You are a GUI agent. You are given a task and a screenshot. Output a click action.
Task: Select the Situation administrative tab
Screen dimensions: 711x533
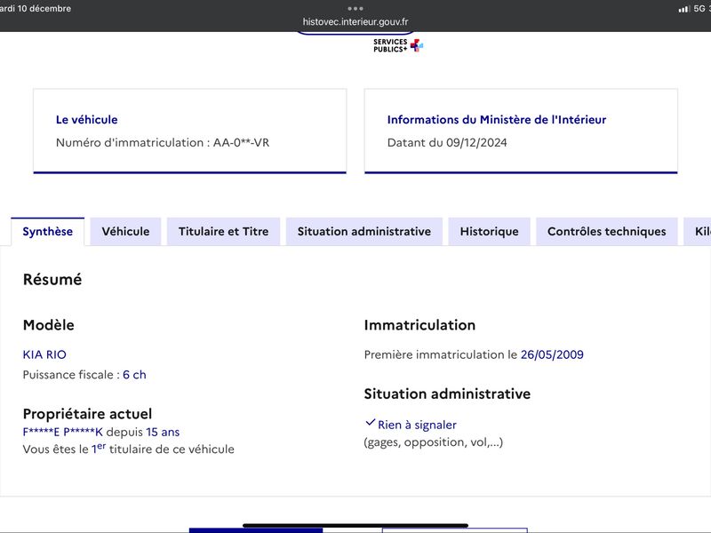coord(364,232)
